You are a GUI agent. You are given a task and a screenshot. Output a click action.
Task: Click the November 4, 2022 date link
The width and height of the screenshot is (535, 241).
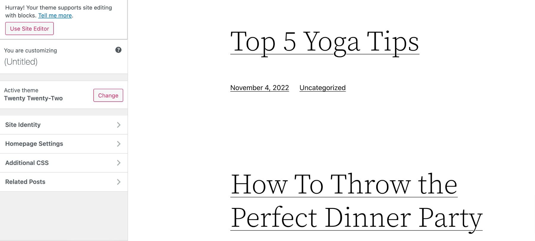click(x=259, y=88)
